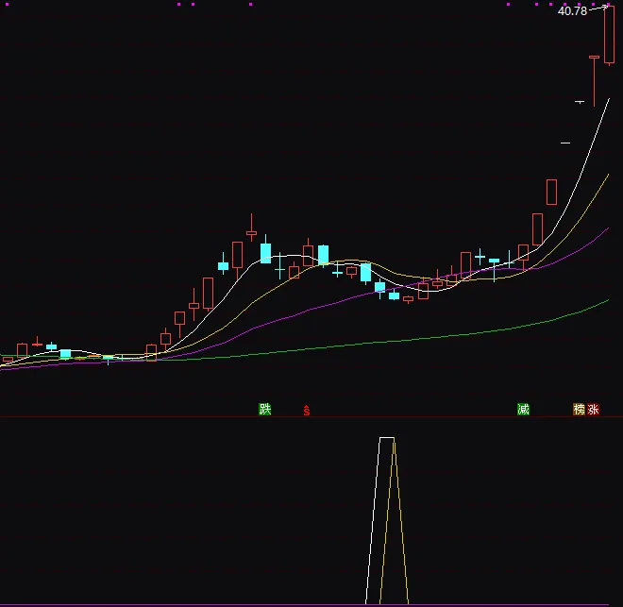The height and width of the screenshot is (607, 623).
Task: Click the orange 榜 marker icon
Action: 579,409
